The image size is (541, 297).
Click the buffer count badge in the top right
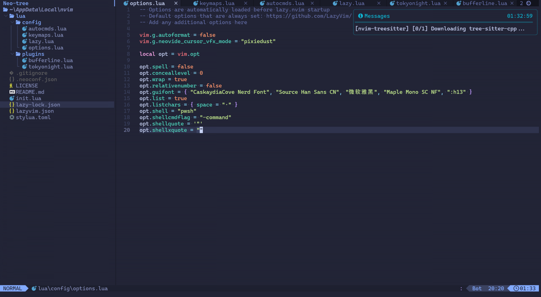(522, 3)
